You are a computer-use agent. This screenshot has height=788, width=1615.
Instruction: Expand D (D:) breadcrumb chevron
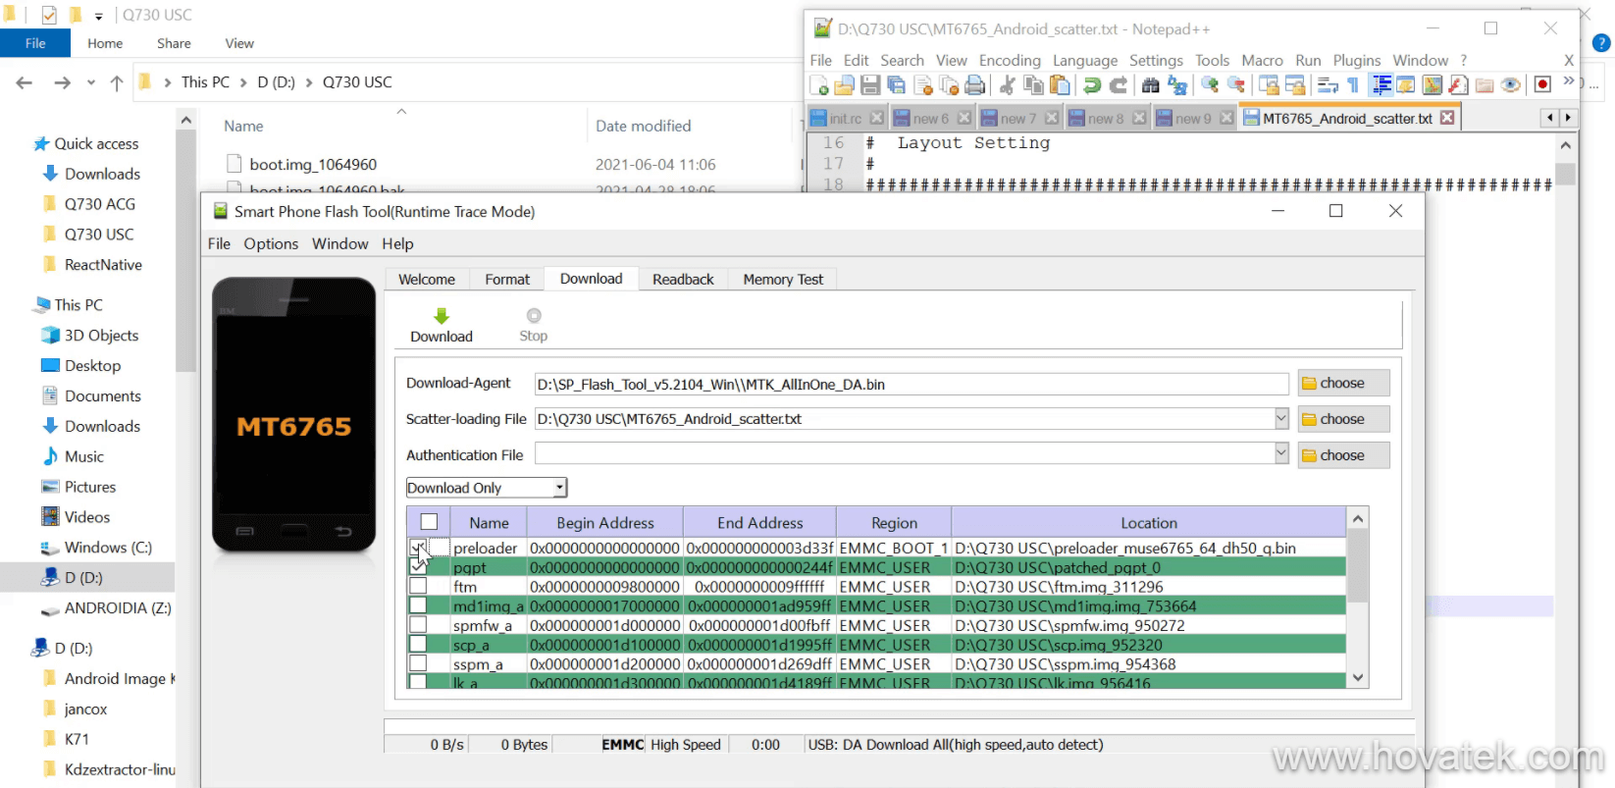pyautogui.click(x=309, y=82)
